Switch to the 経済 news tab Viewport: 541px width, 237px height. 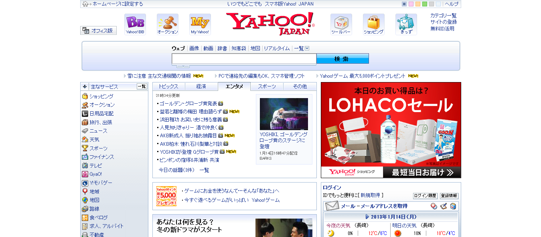(201, 86)
